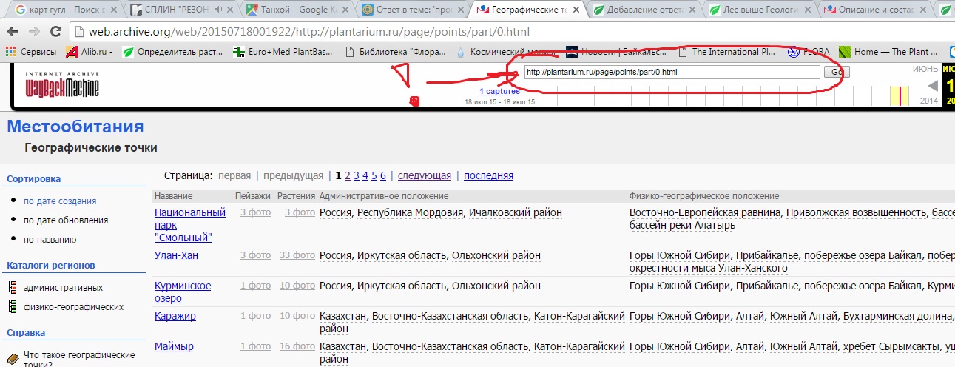Mute audio on the СПЛИН tab
The height and width of the screenshot is (367, 955).
219,10
